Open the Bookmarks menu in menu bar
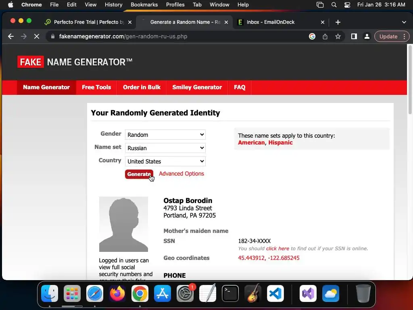 pyautogui.click(x=144, y=5)
